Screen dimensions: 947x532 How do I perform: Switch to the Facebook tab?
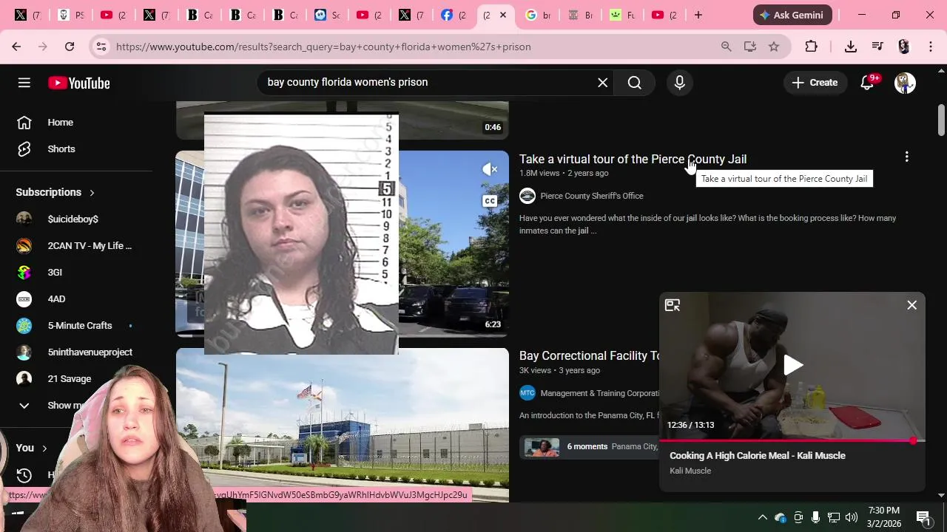tap(455, 15)
